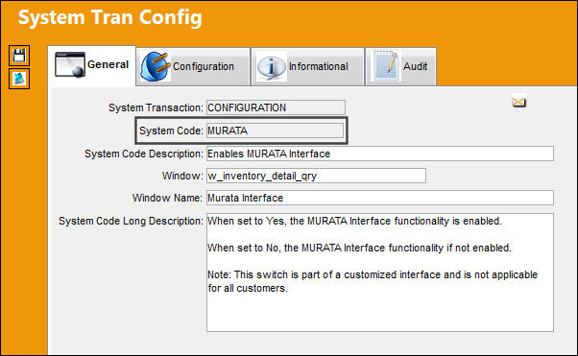The image size is (578, 356).
Task: Switch to the Configuration tab
Action: [x=193, y=67]
